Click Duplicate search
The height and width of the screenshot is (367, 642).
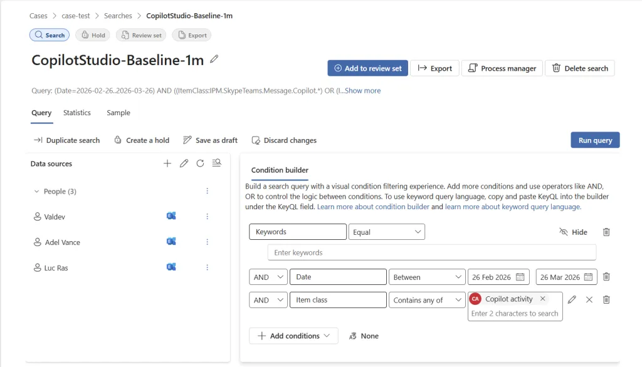66,140
